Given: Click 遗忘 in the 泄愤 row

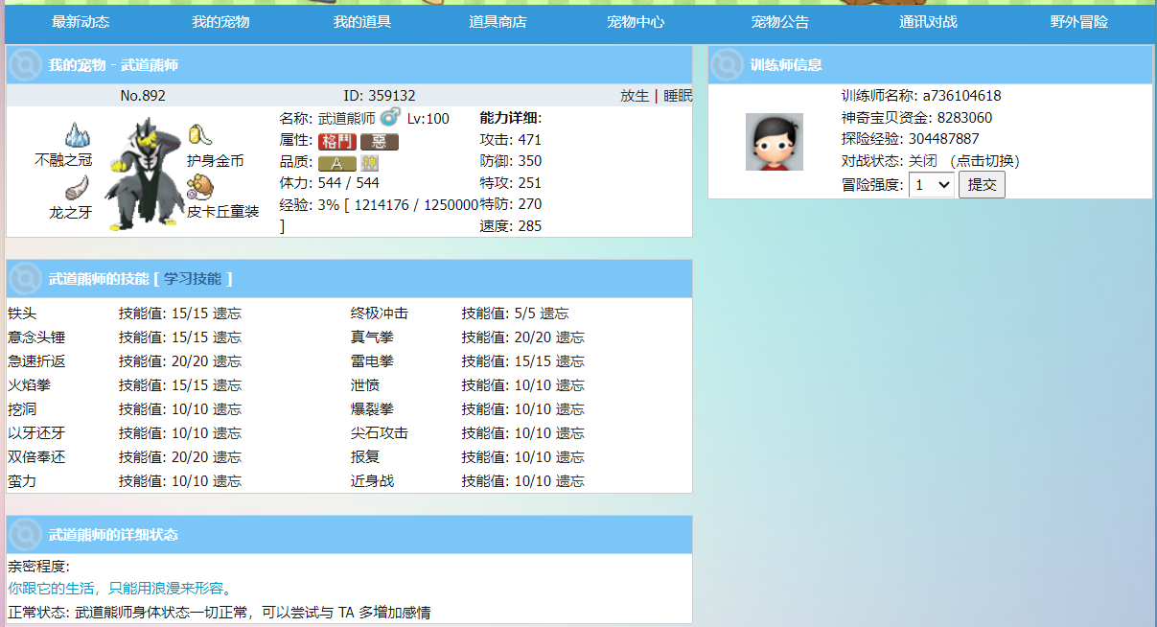Looking at the screenshot, I should [x=570, y=385].
